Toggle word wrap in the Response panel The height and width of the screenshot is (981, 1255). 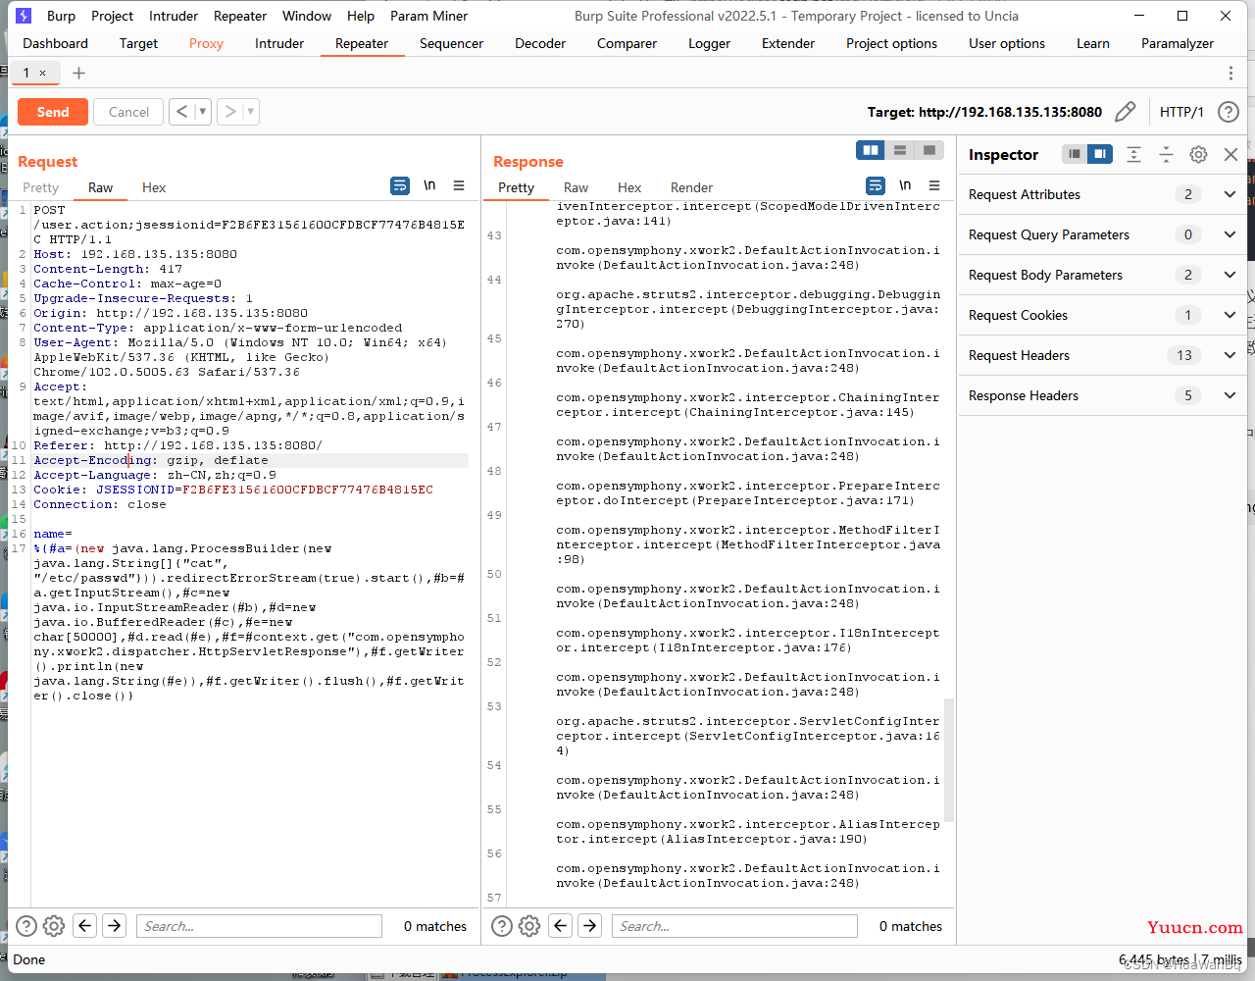pos(876,185)
